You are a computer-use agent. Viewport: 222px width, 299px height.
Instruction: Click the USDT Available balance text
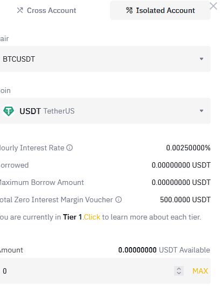pos(164,250)
